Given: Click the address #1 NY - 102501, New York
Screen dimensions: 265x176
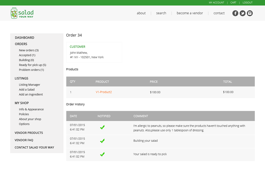Looking at the screenshot, I should tap(87, 57).
